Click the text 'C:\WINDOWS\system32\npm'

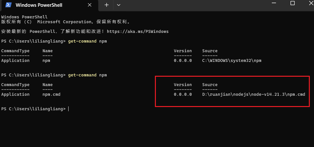coord(232,60)
